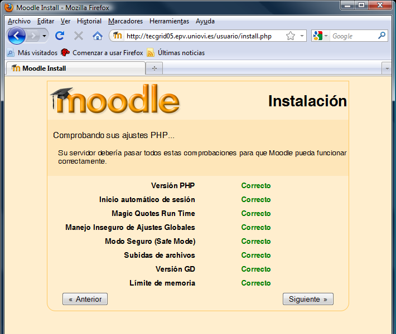Click the Versión GD label
Screen dimensions: 396x334
[x=175, y=269]
